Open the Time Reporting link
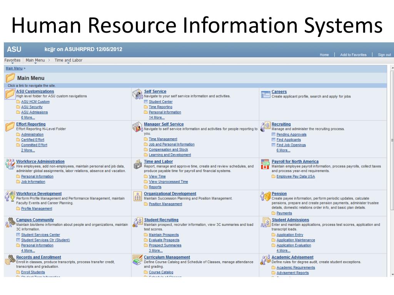Screen dimensions: 394x295 pos(160,107)
